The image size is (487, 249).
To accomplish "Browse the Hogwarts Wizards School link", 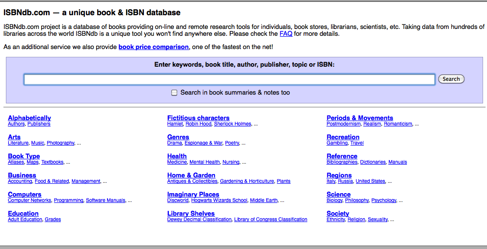I will pos(219,200).
